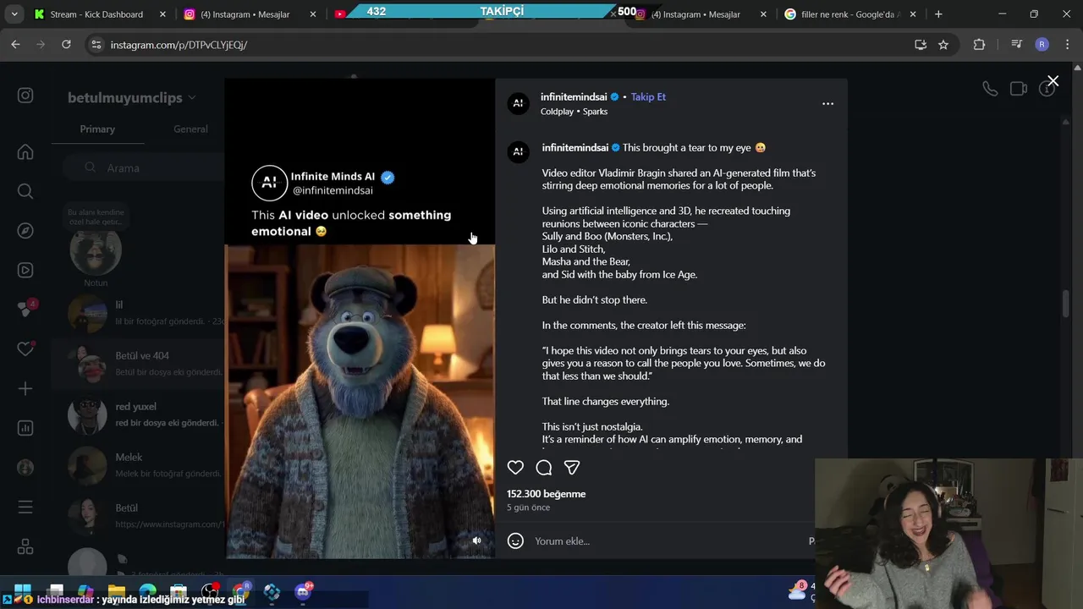
Task: Open conversation with red yuxel
Action: pos(137,414)
